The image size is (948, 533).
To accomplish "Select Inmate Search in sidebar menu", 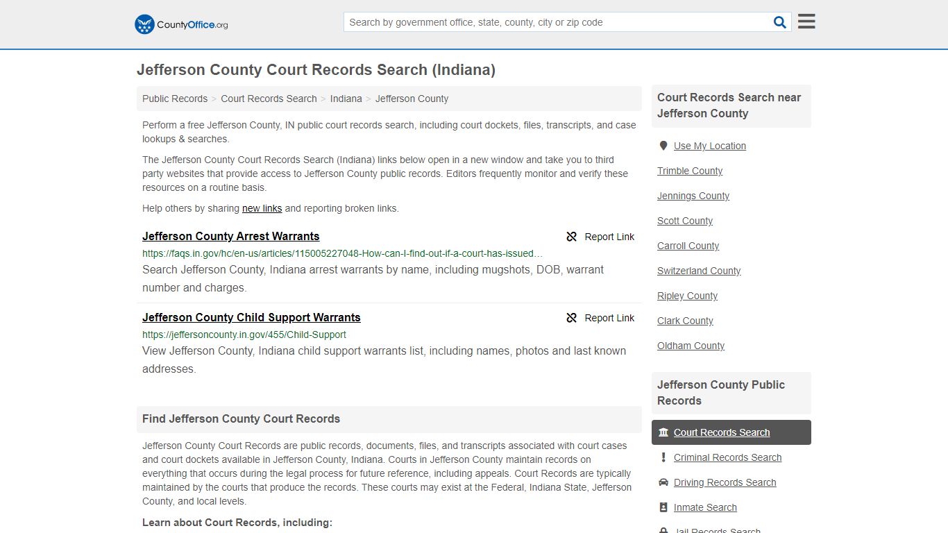I will click(705, 507).
